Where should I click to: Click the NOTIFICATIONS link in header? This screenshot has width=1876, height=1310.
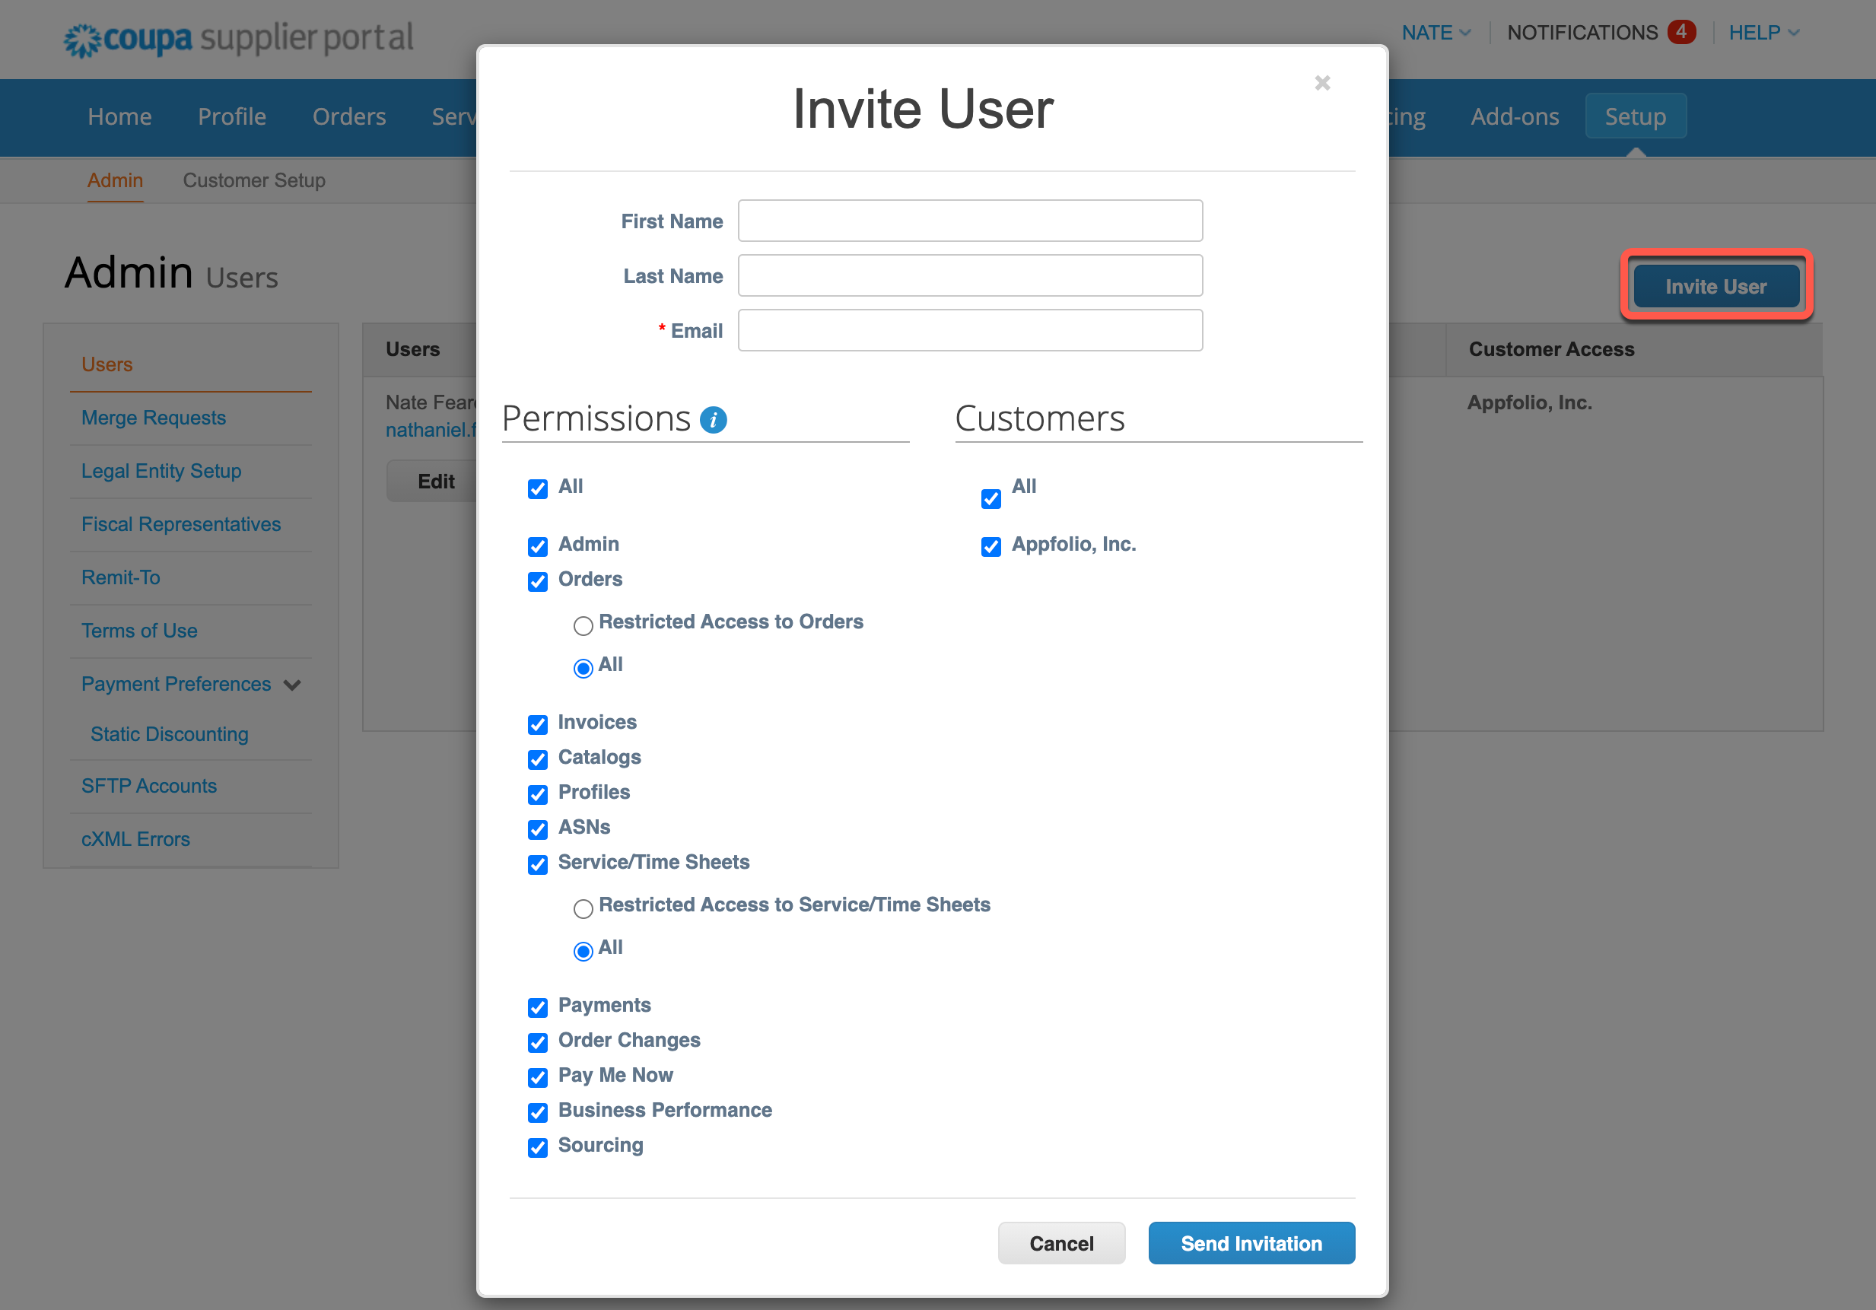click(x=1582, y=33)
